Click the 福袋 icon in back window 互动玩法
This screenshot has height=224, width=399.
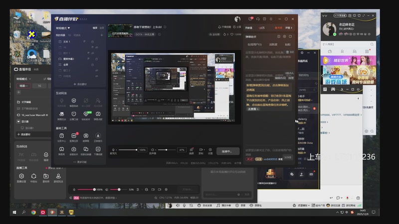tap(46, 155)
